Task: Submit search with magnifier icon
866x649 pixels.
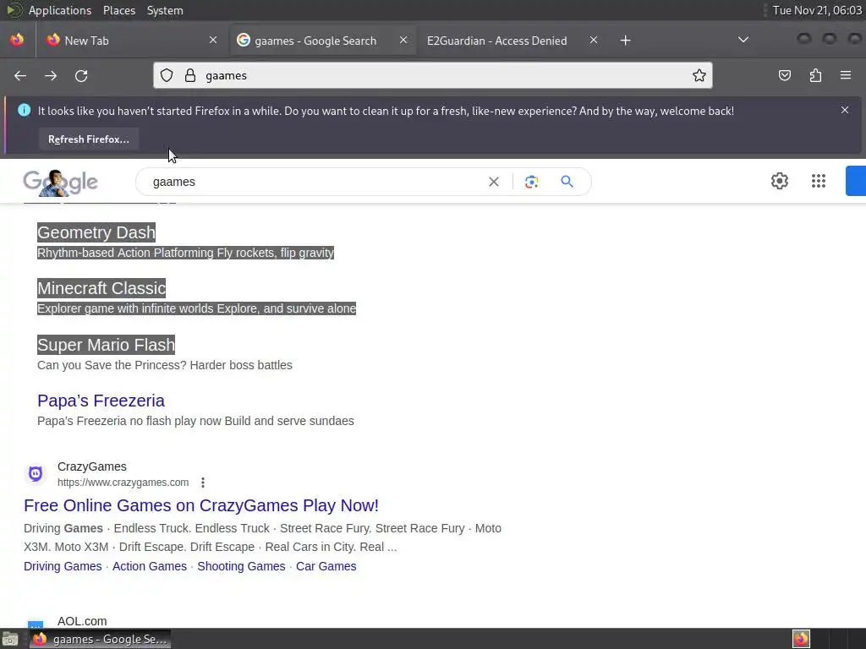Action: (567, 181)
